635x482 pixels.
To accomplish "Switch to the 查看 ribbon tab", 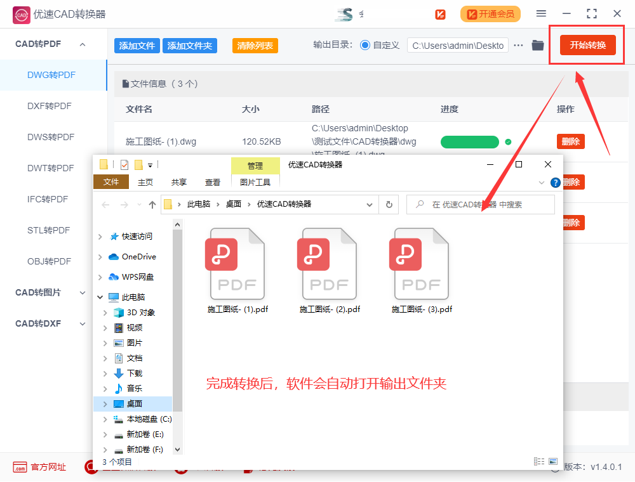I will [213, 183].
